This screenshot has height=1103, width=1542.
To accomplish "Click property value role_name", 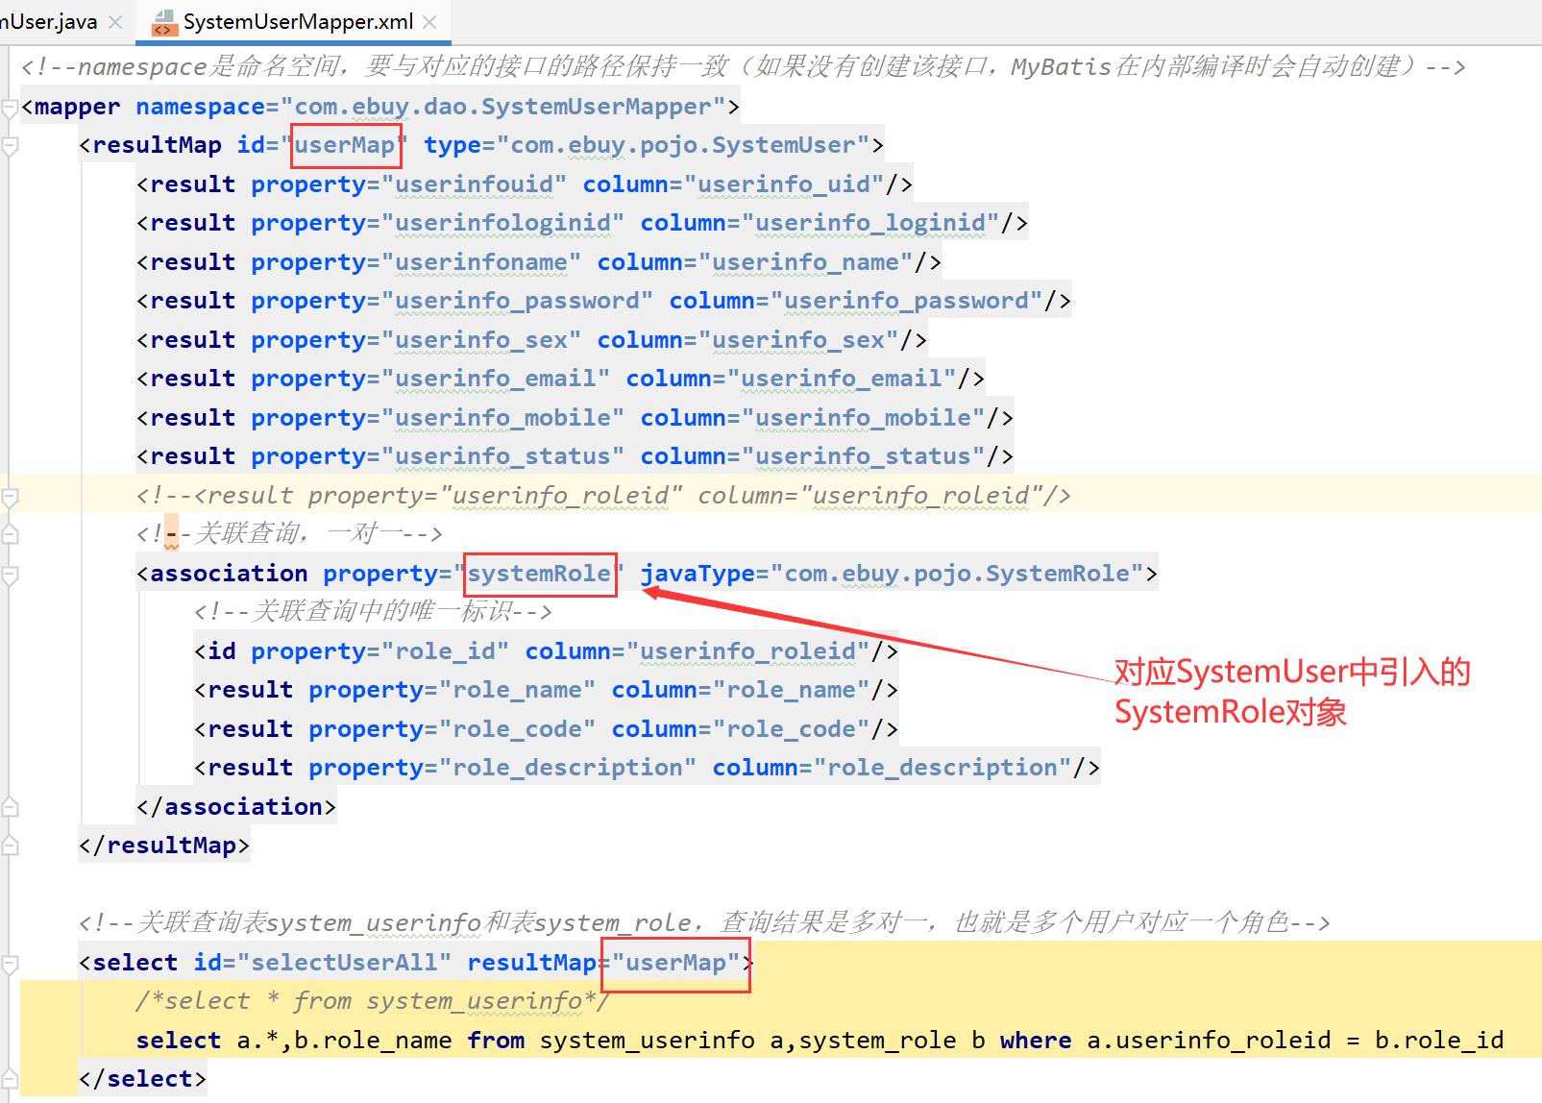I will [x=517, y=690].
